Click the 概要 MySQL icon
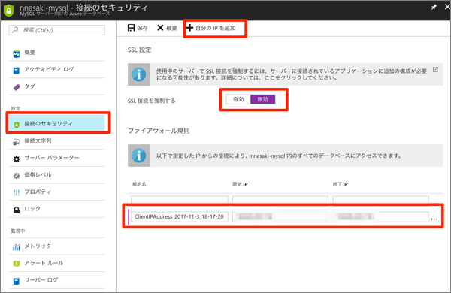Image resolution: width=451 pixels, height=293 pixels. pos(17,53)
